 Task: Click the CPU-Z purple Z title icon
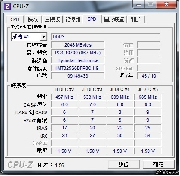7,6
